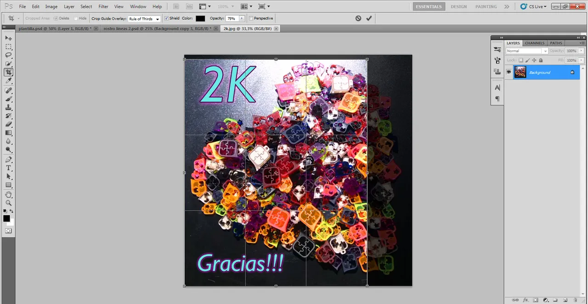
Task: Switch to the Channels tab
Action: [535, 43]
